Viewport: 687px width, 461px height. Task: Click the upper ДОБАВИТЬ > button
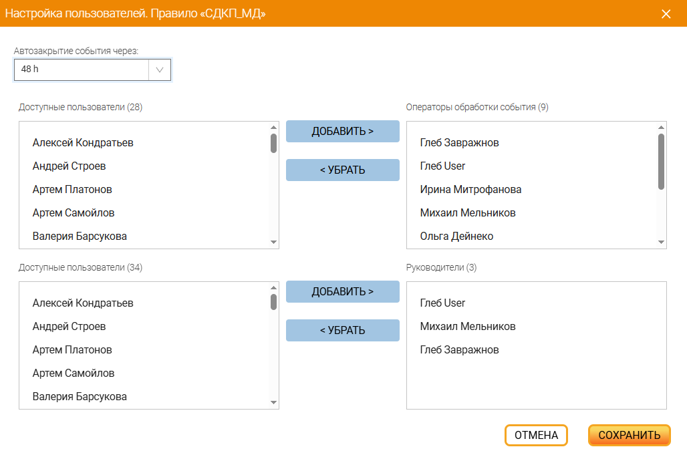(x=342, y=131)
